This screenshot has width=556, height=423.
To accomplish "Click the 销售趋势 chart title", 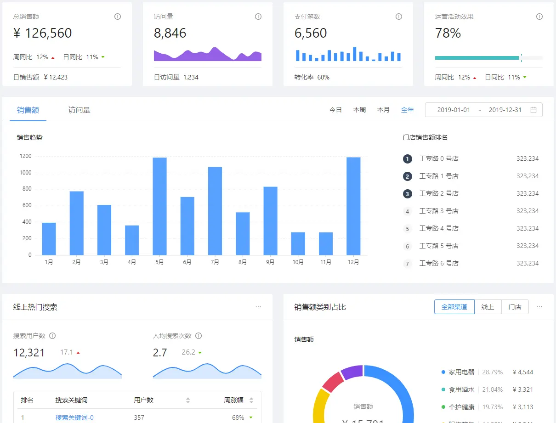I will pyautogui.click(x=30, y=137).
